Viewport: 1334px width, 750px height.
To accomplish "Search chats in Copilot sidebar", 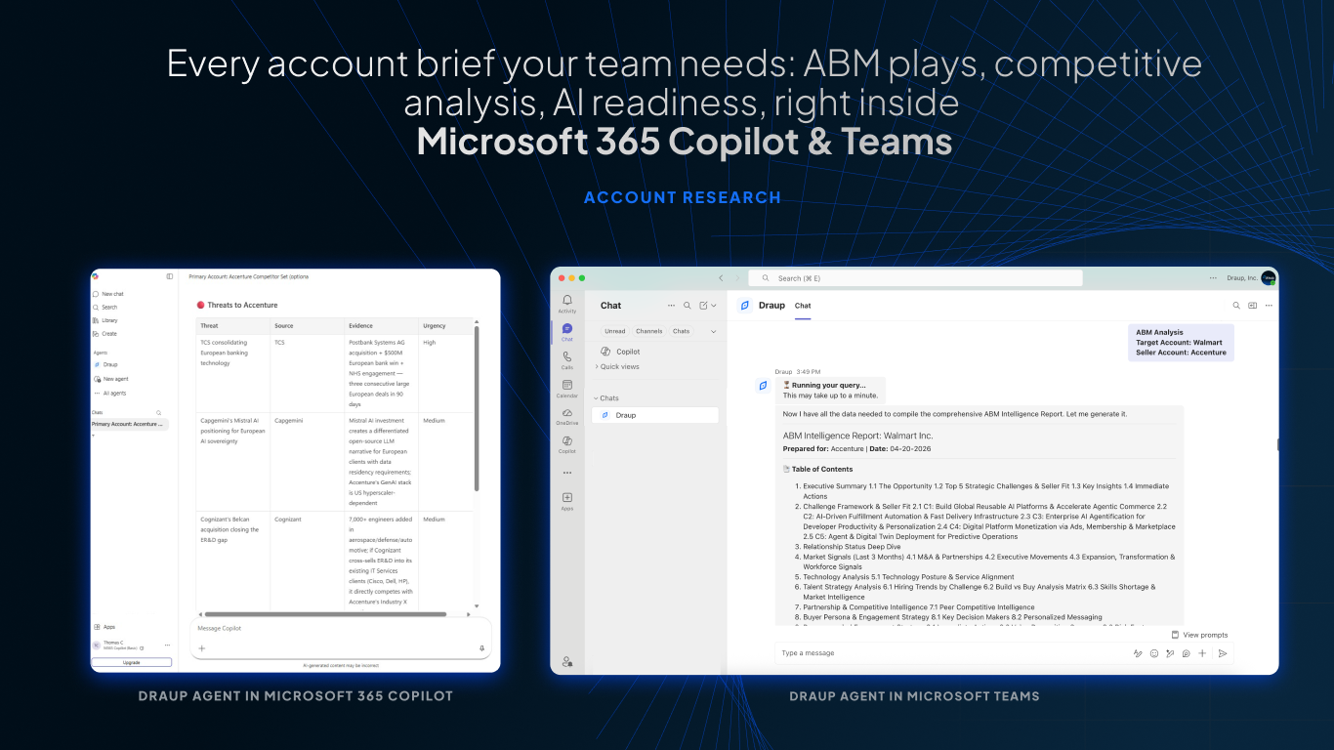I will coord(159,413).
